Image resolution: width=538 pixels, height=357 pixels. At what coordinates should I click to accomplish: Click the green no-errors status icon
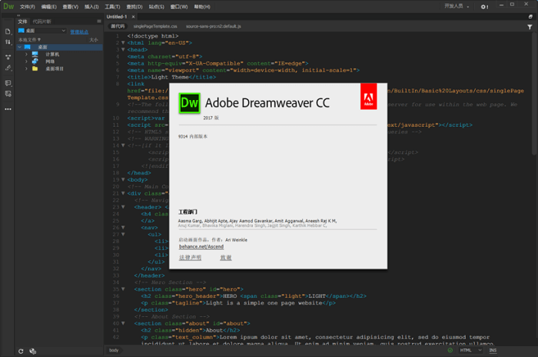coord(450,350)
